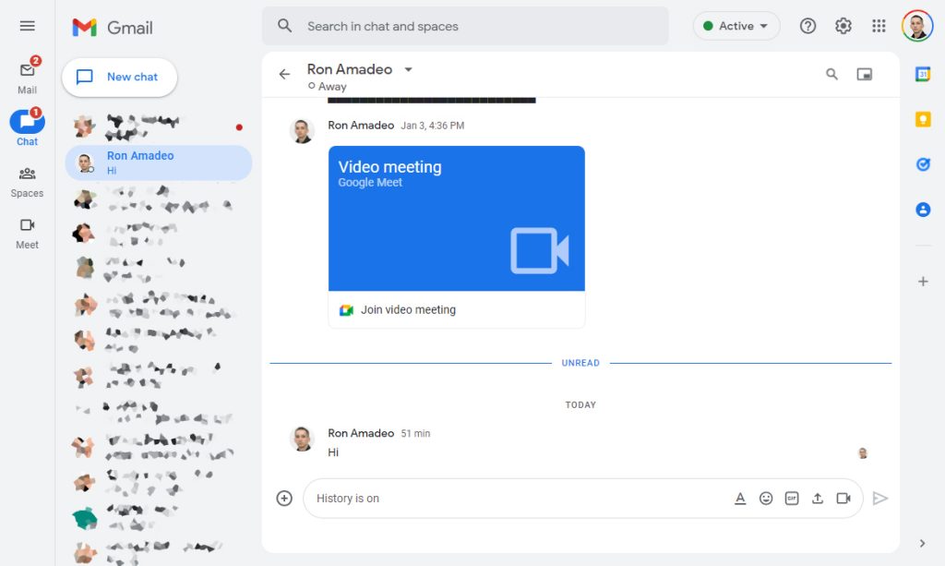Open the GIF picker
This screenshot has width=945, height=566.
[792, 498]
